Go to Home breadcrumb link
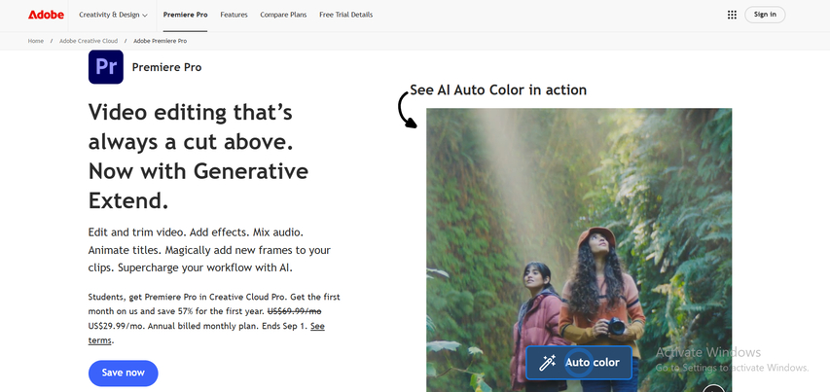This screenshot has height=392, width=830. 35,41
